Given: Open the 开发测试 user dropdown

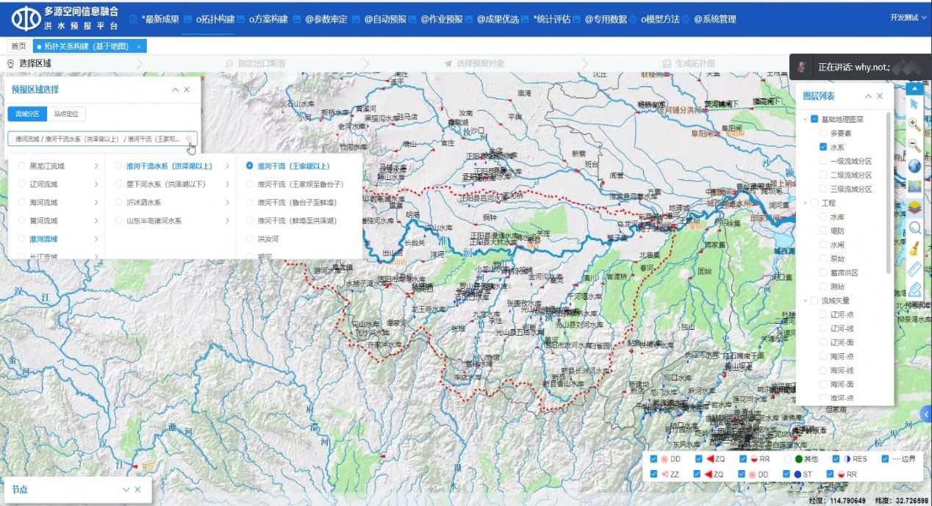Looking at the screenshot, I should tap(908, 18).
